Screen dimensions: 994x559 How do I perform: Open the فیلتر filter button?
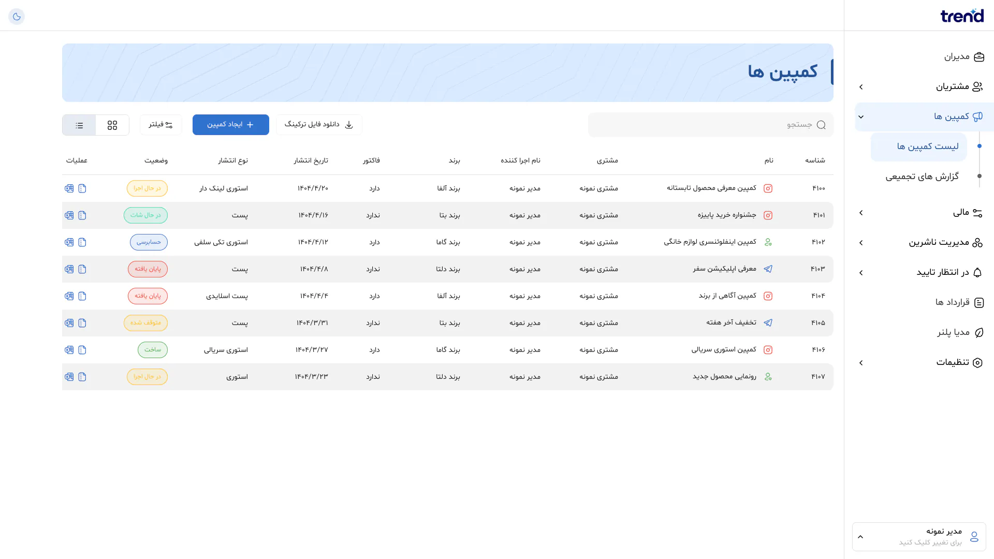(x=161, y=125)
